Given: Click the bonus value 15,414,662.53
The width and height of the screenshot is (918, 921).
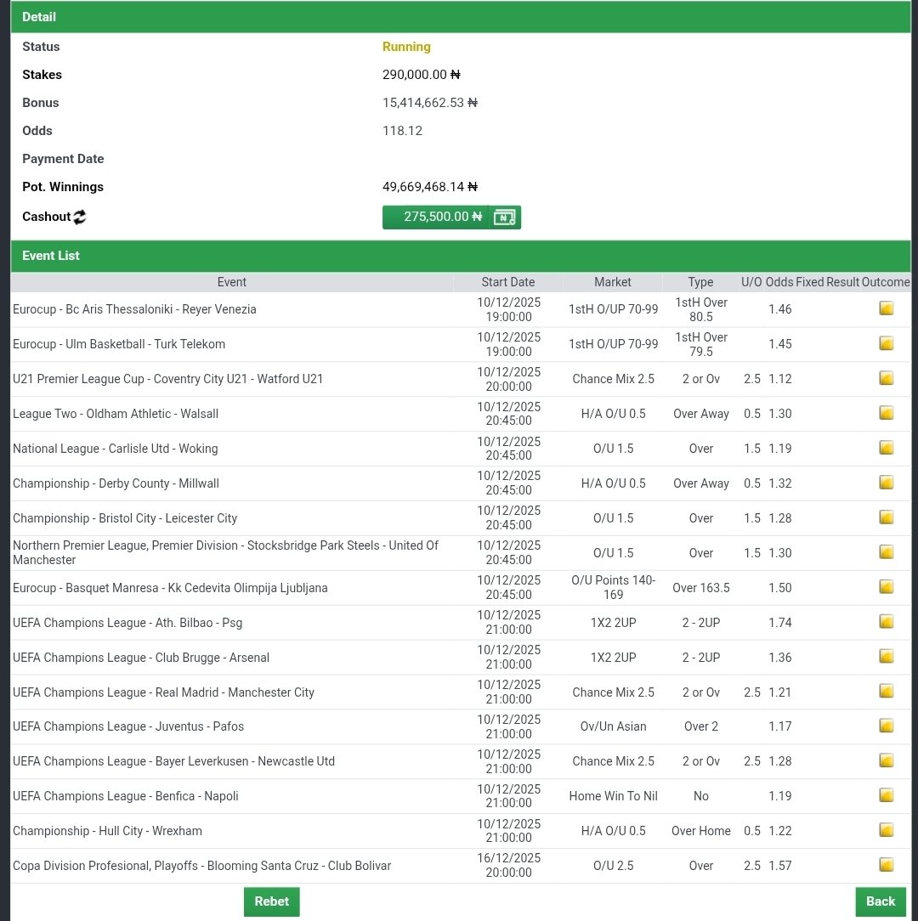Looking at the screenshot, I should click(429, 103).
